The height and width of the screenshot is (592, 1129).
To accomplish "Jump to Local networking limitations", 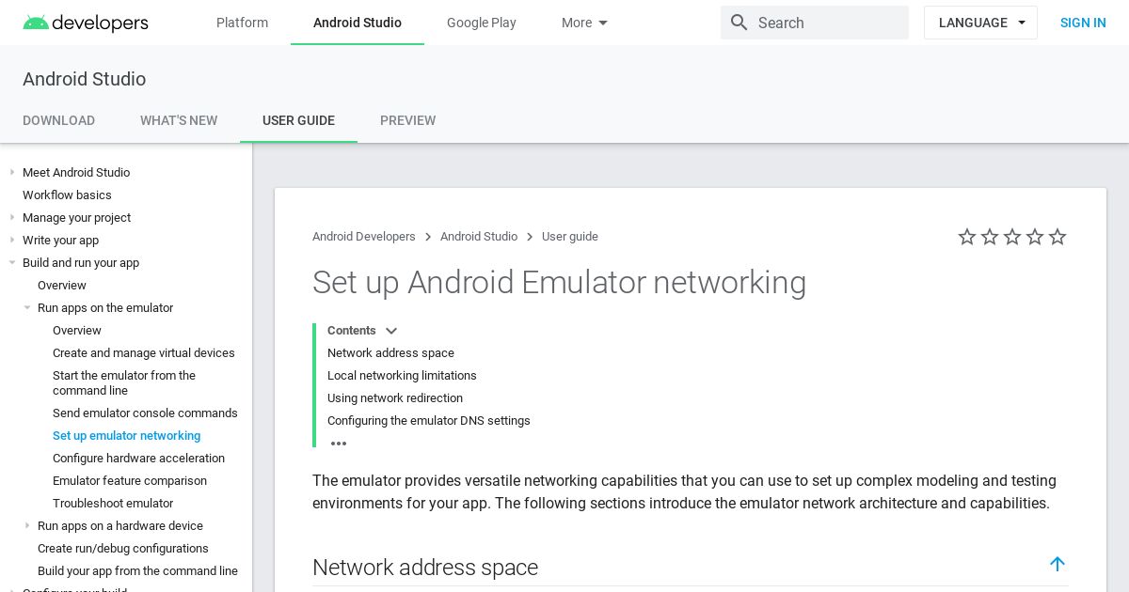I will pos(402,376).
